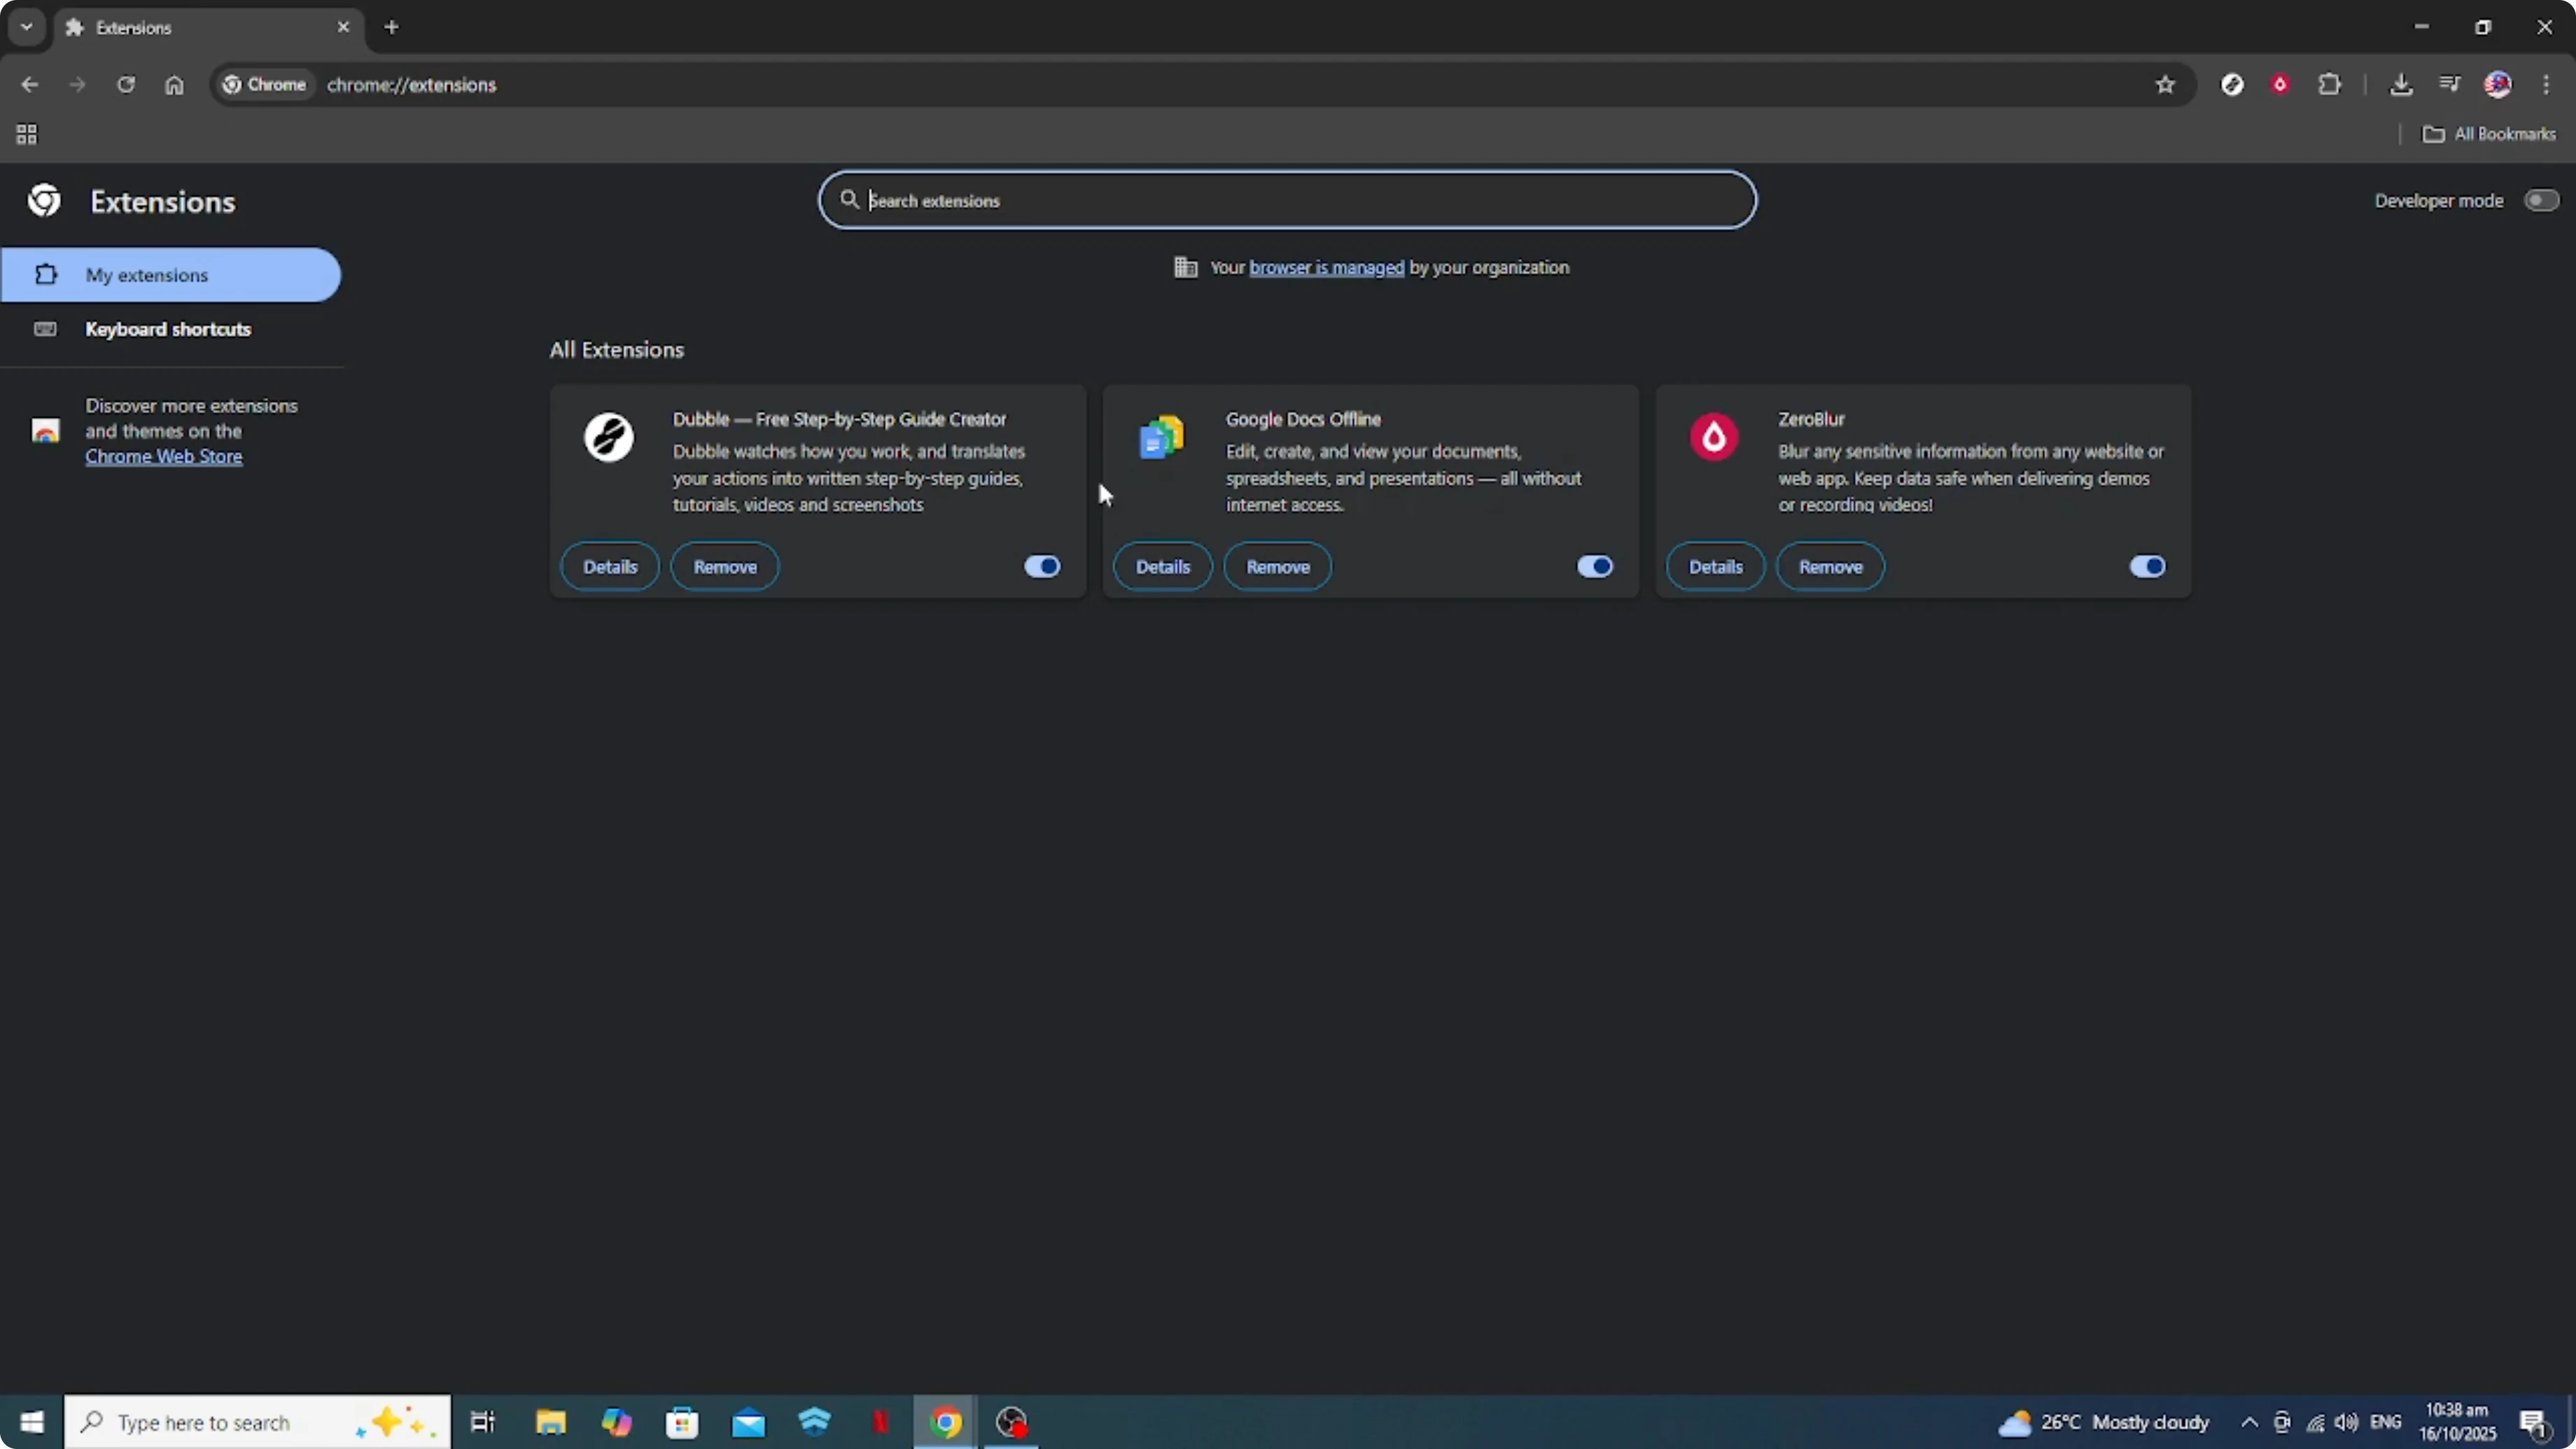This screenshot has width=2576, height=1449.
Task: Remove the Dubble extension
Action: 724,566
